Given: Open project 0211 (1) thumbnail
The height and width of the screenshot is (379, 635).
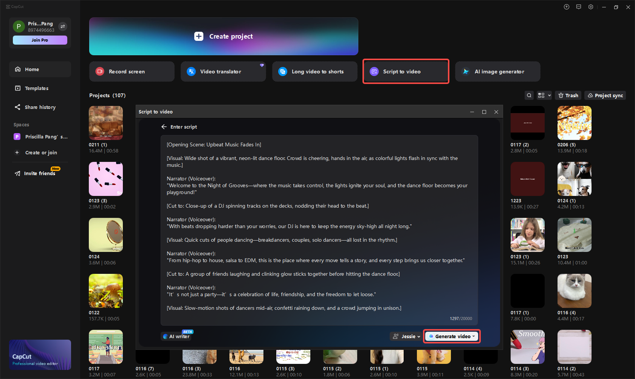Looking at the screenshot, I should coord(106,123).
